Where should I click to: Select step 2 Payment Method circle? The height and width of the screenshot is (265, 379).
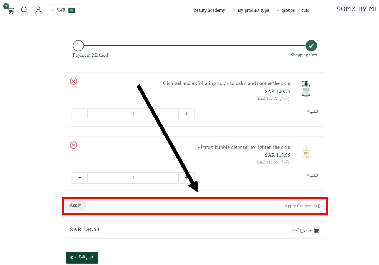[78, 45]
